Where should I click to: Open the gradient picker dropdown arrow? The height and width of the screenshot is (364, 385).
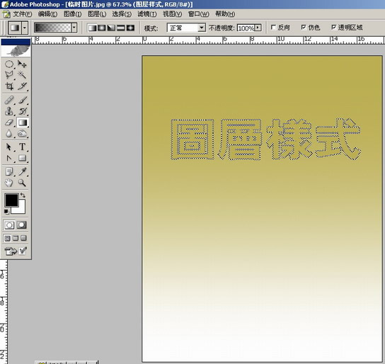(x=74, y=28)
